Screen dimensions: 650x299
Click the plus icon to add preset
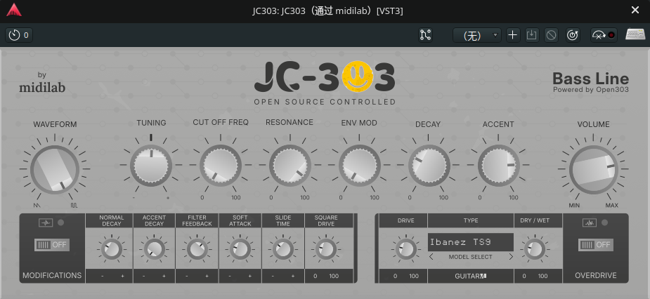coord(513,35)
